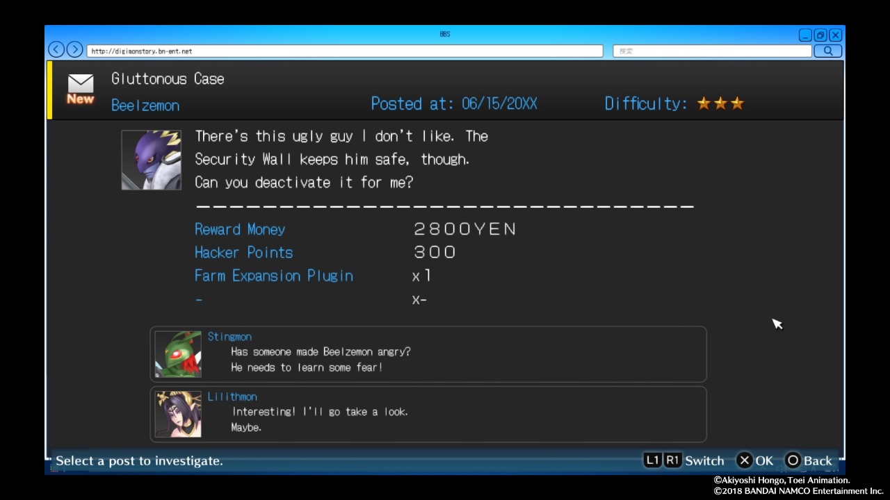This screenshot has height=500, width=890.
Task: Click the magnifier search button
Action: 828,51
